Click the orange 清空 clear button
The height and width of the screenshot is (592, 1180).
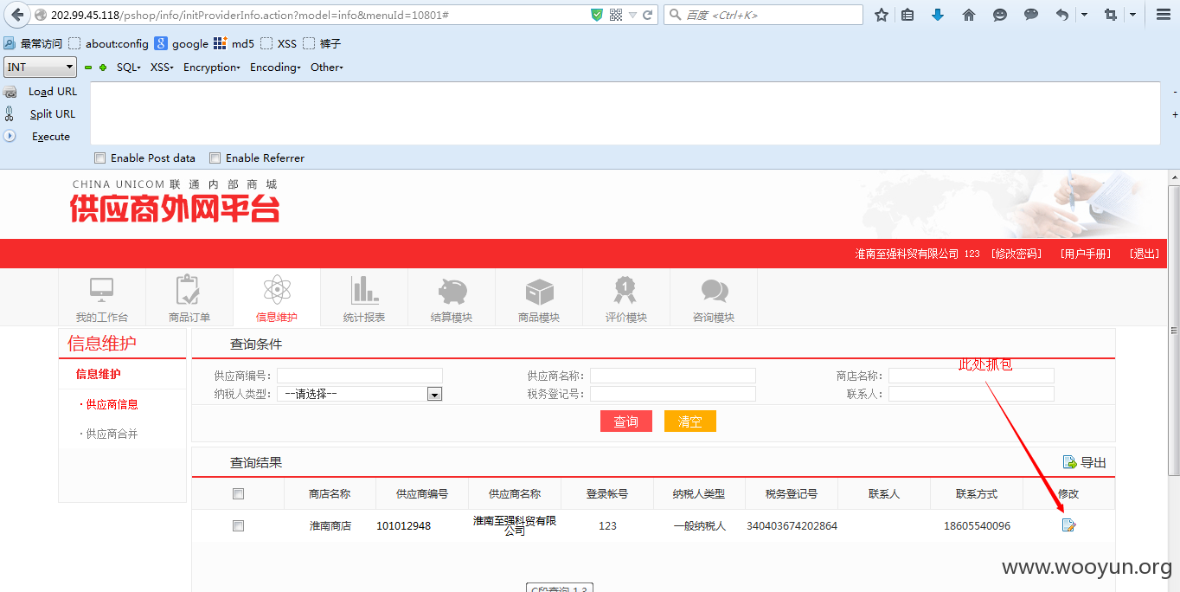(689, 421)
